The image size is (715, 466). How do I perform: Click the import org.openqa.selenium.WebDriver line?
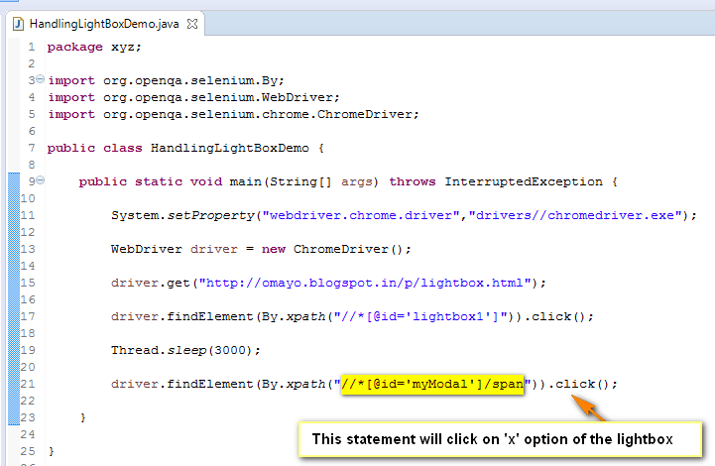[x=193, y=97]
